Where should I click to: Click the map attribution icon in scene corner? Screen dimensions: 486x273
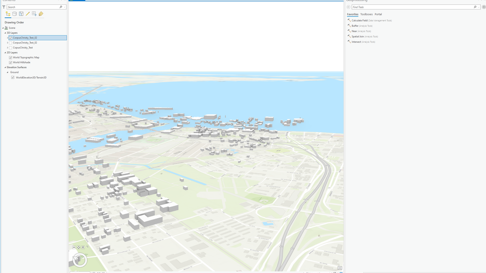point(340,268)
